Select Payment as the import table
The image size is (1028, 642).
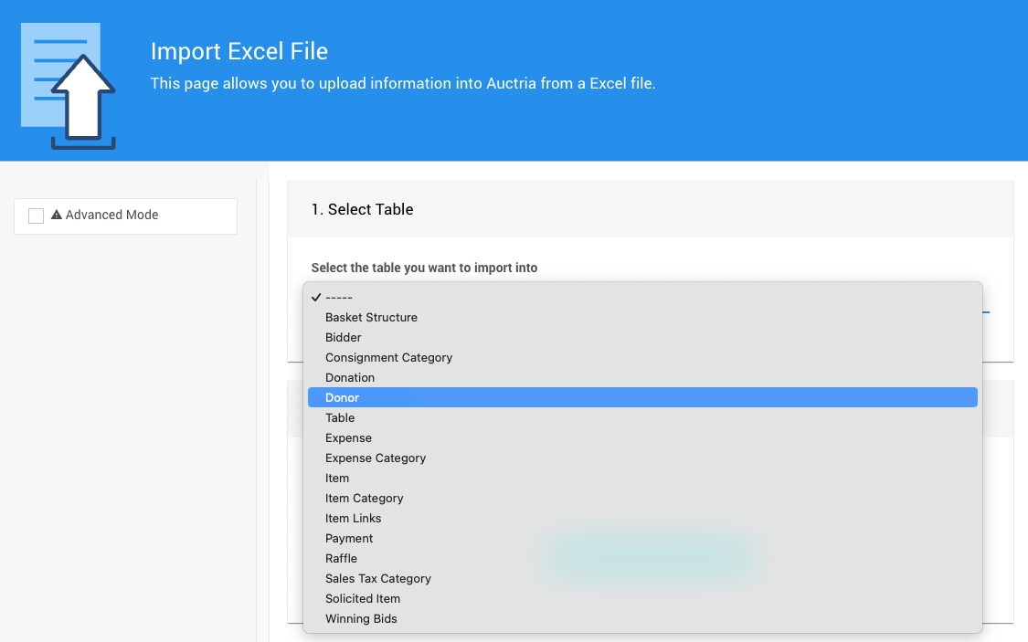coord(349,538)
